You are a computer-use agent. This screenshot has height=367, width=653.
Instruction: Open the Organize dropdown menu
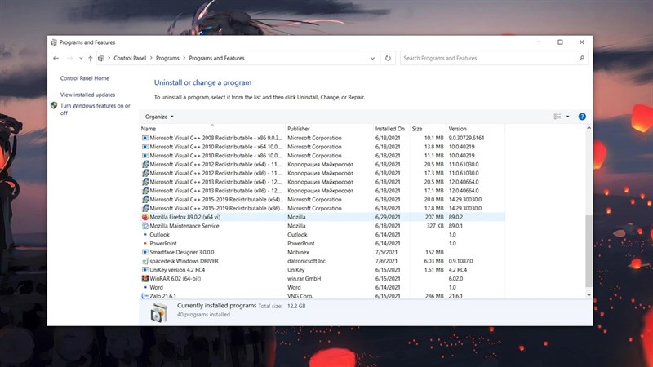[x=159, y=117]
